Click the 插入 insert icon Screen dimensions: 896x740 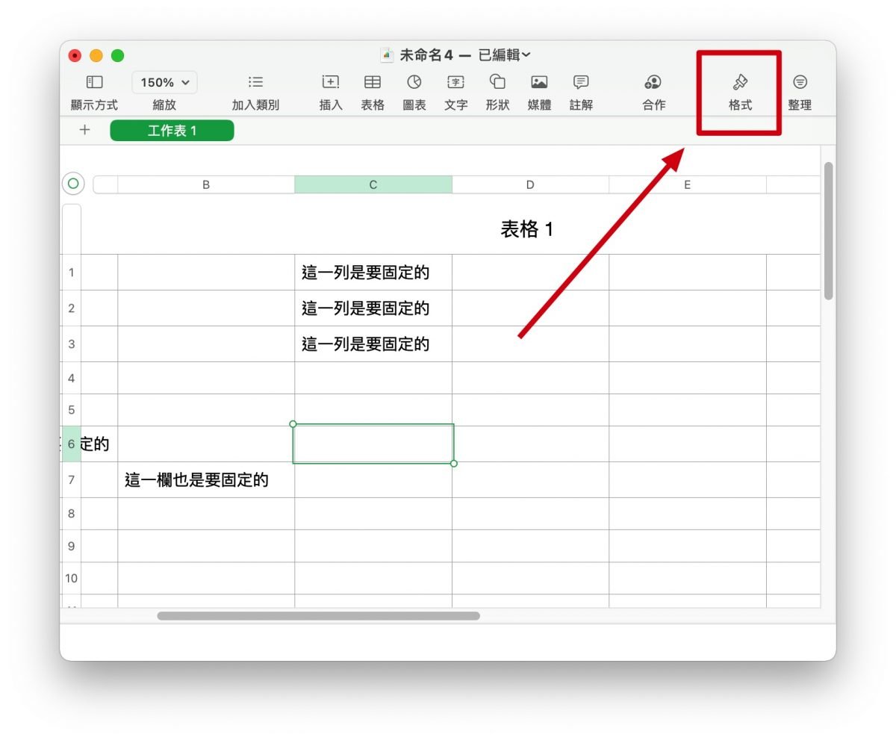[x=330, y=82]
